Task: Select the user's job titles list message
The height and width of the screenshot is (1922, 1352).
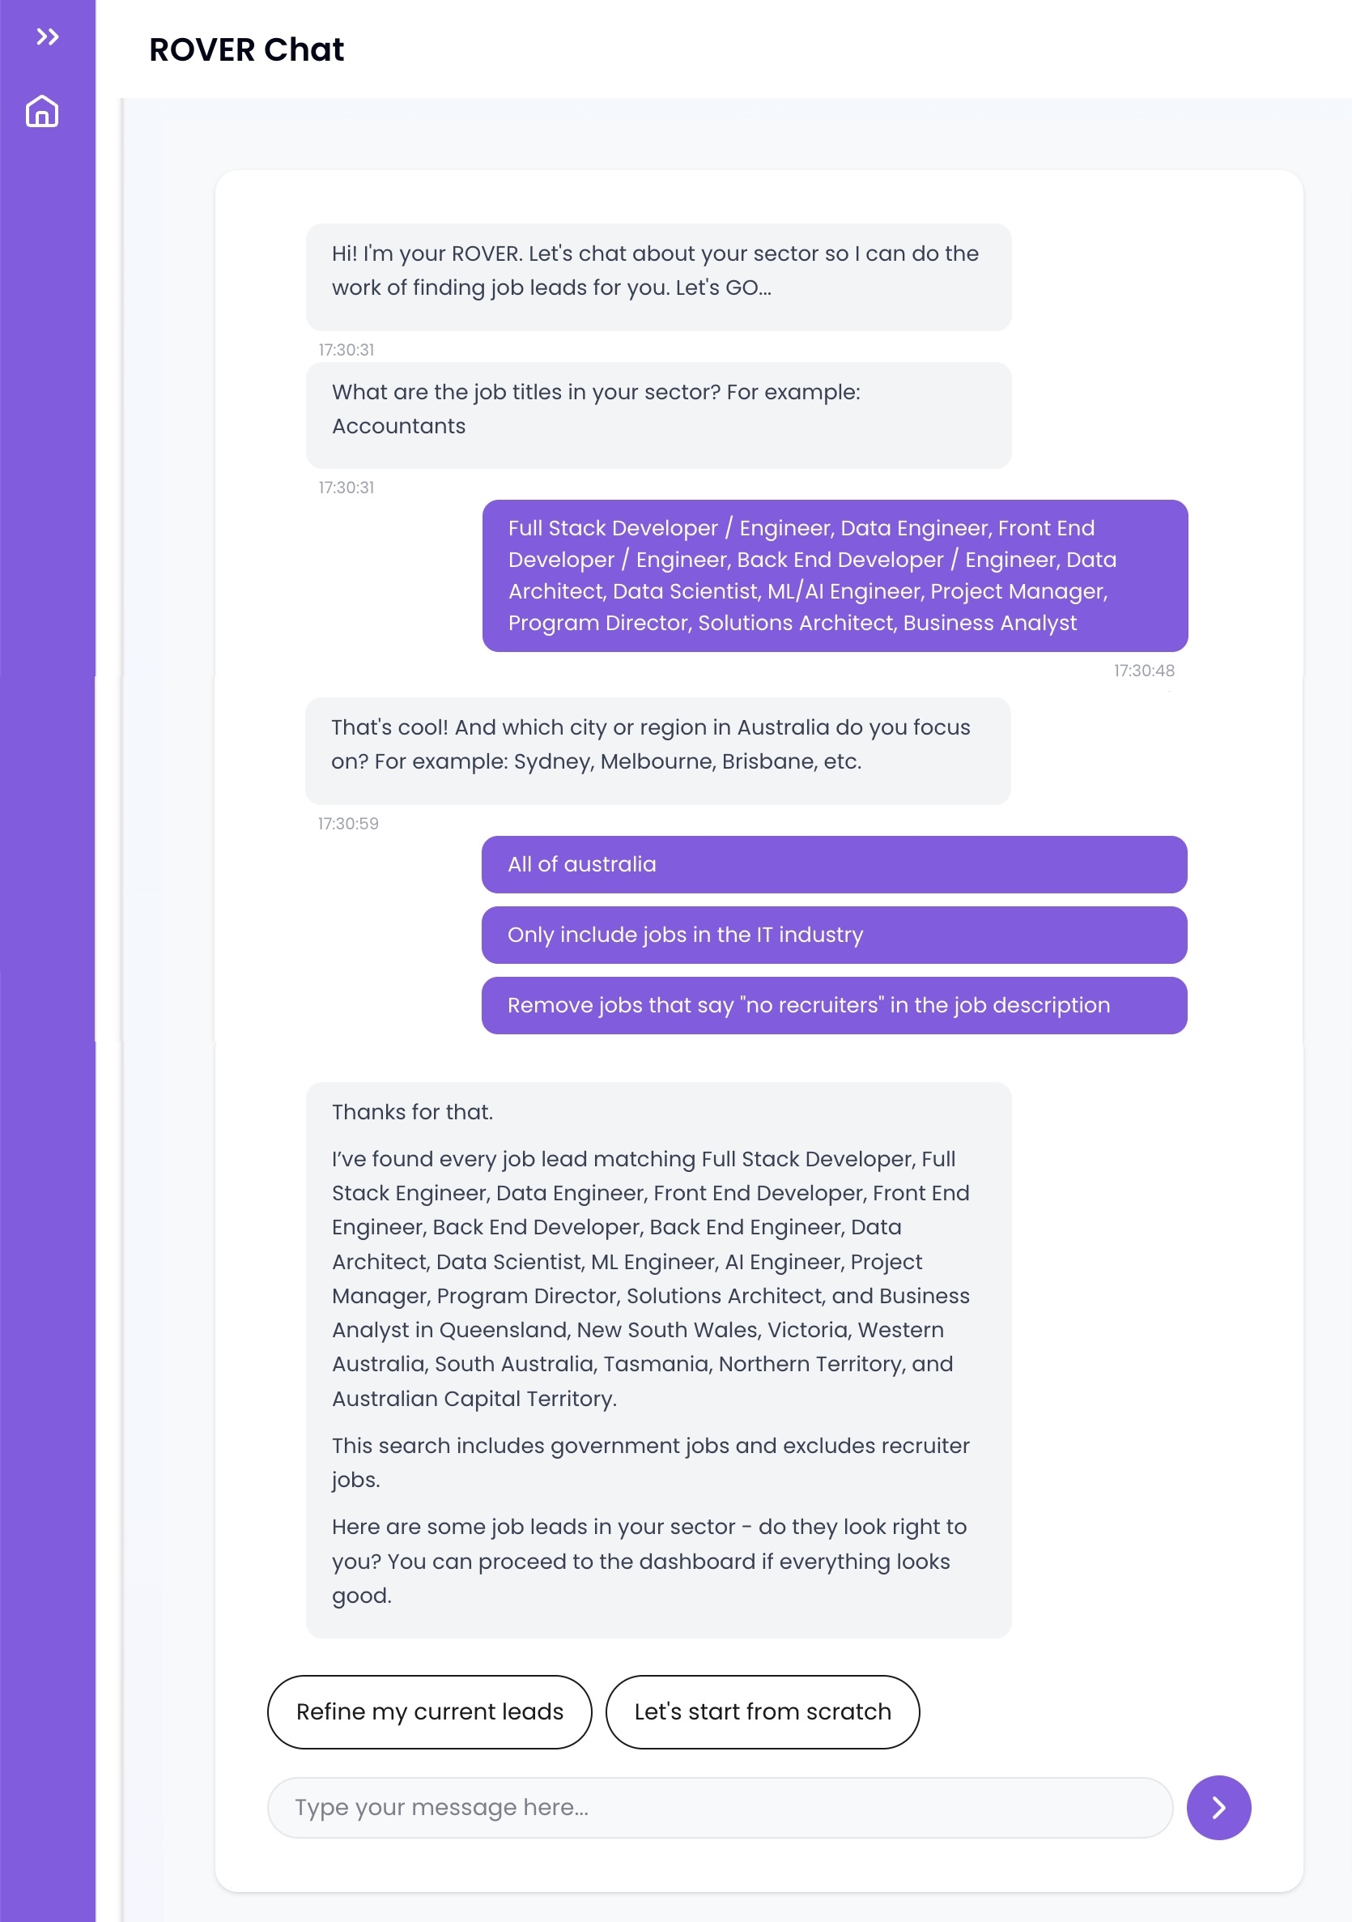Action: (834, 575)
